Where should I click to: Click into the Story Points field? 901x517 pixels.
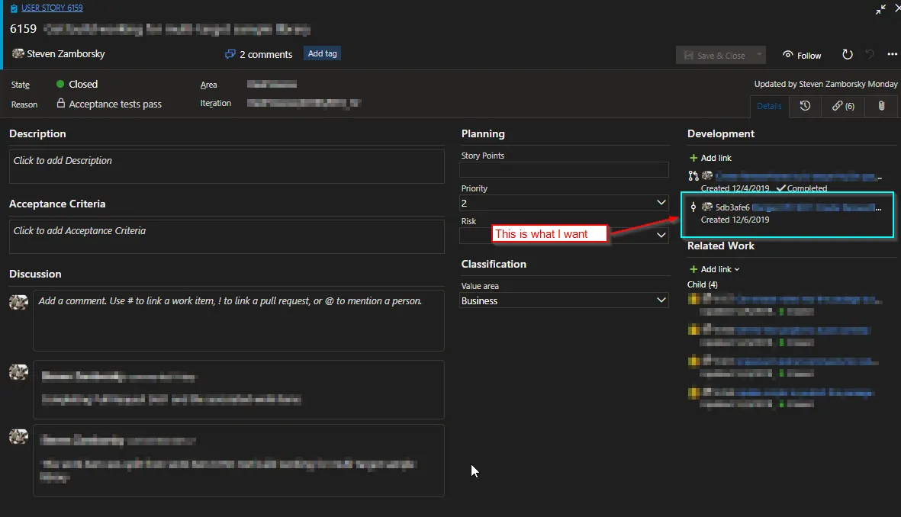(x=565, y=170)
